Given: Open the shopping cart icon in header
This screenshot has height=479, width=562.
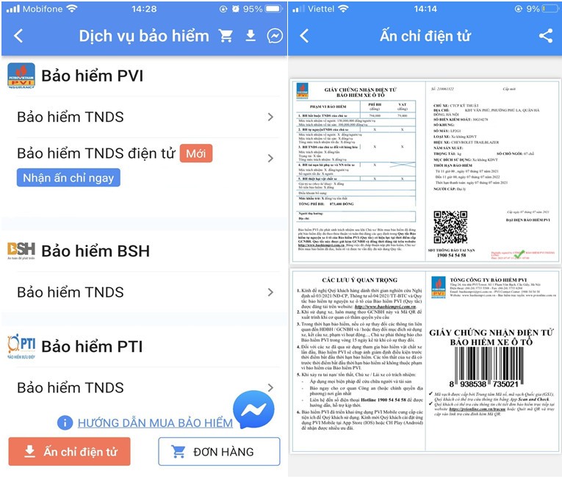Looking at the screenshot, I should pos(226,35).
